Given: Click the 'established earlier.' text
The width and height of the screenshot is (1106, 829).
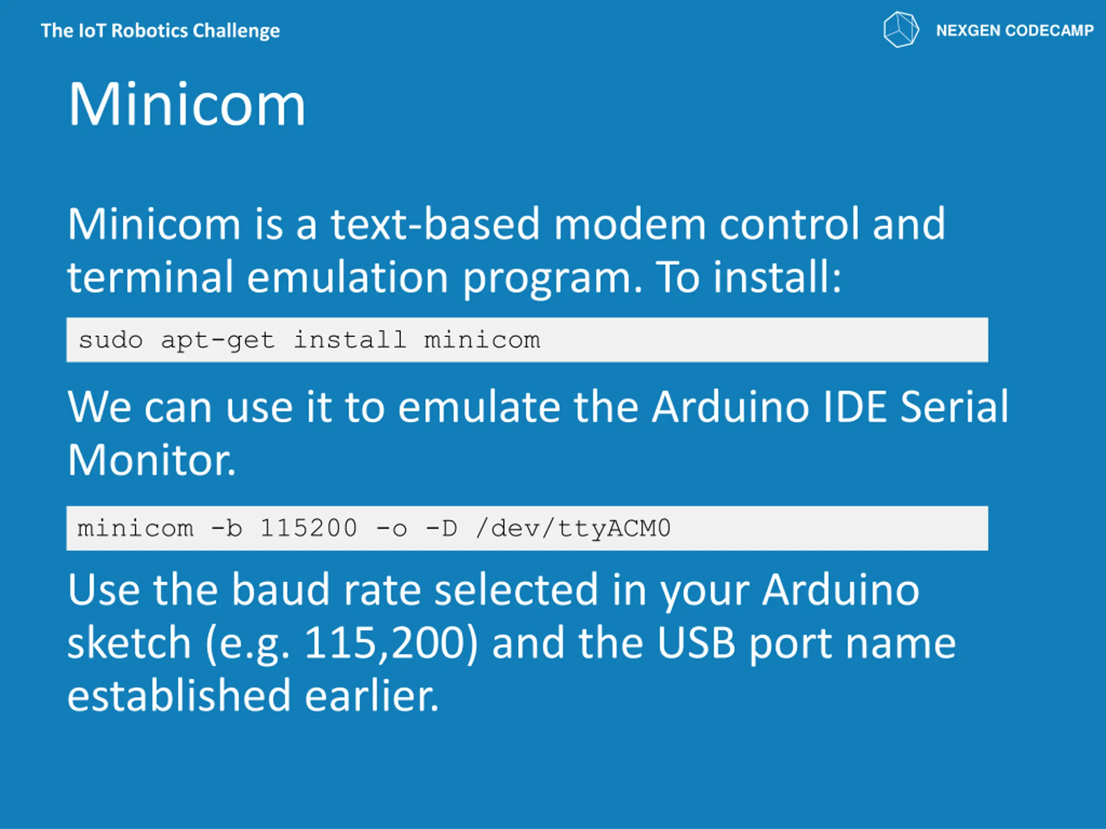Looking at the screenshot, I should [253, 695].
